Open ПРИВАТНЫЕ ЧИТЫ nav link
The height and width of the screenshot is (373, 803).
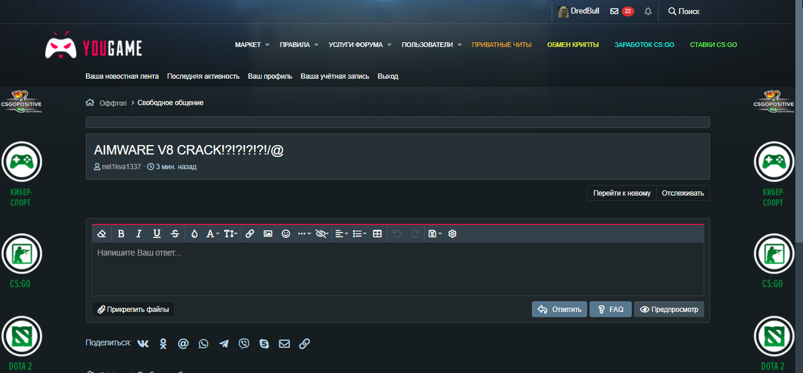coord(501,45)
